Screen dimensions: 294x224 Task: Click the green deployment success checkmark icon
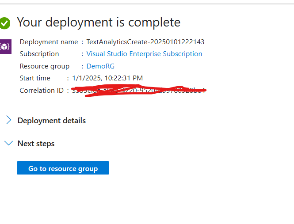coord(5,23)
